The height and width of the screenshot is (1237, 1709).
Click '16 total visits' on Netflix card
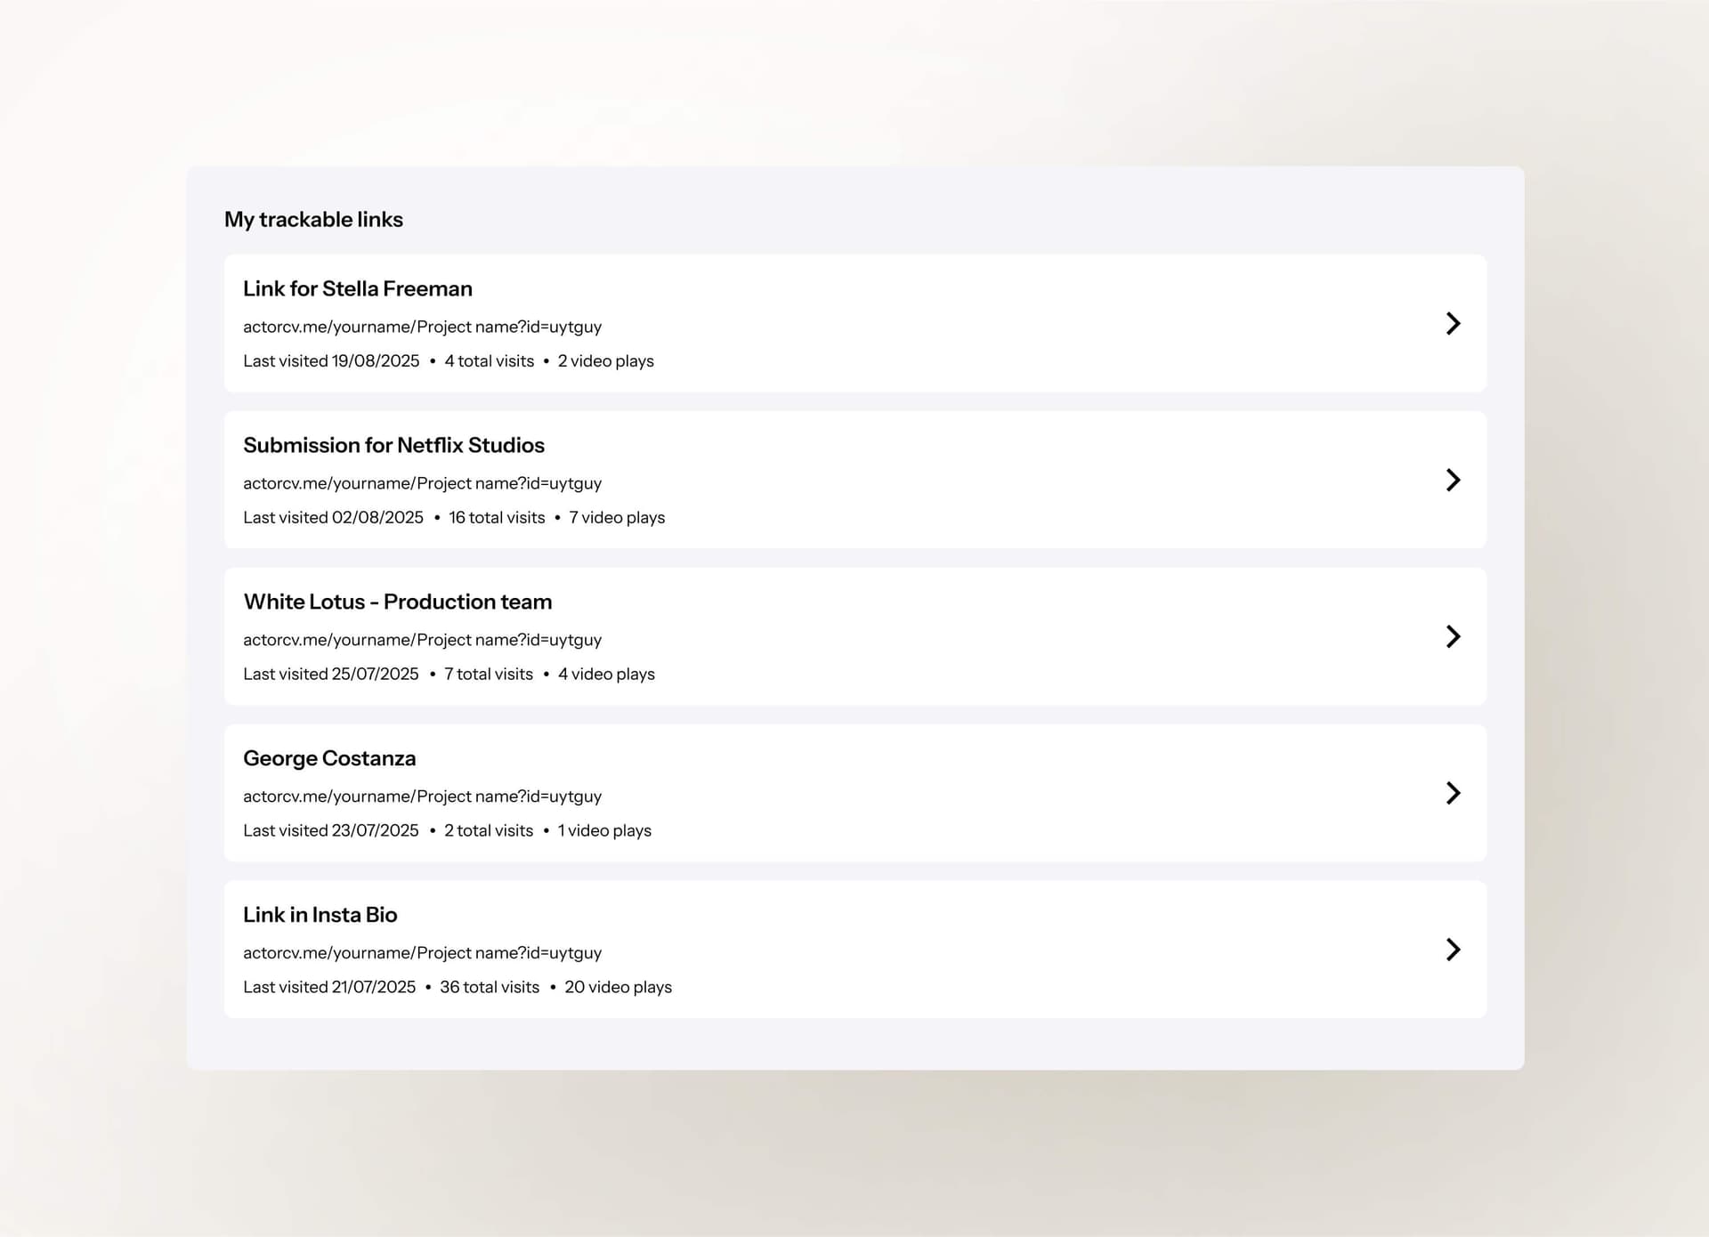click(x=497, y=518)
